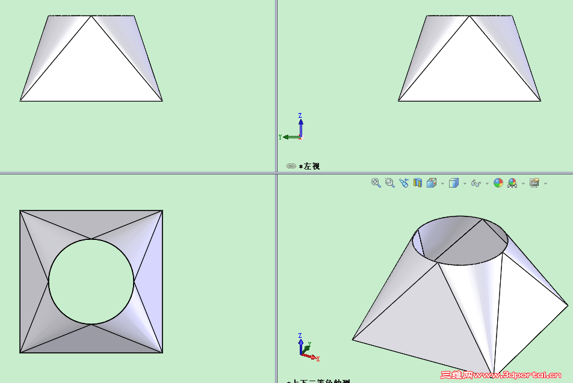Select the Zoom to Fit tool
Image resolution: width=573 pixels, height=383 pixels.
[374, 183]
